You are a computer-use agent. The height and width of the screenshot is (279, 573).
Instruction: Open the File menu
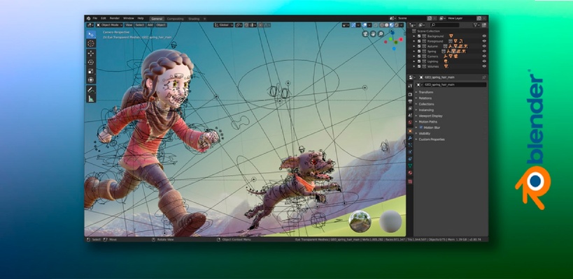[95, 18]
